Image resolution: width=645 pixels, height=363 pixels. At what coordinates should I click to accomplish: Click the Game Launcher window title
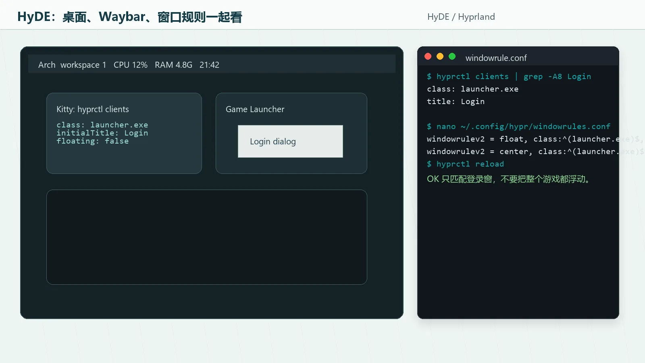[x=255, y=109]
